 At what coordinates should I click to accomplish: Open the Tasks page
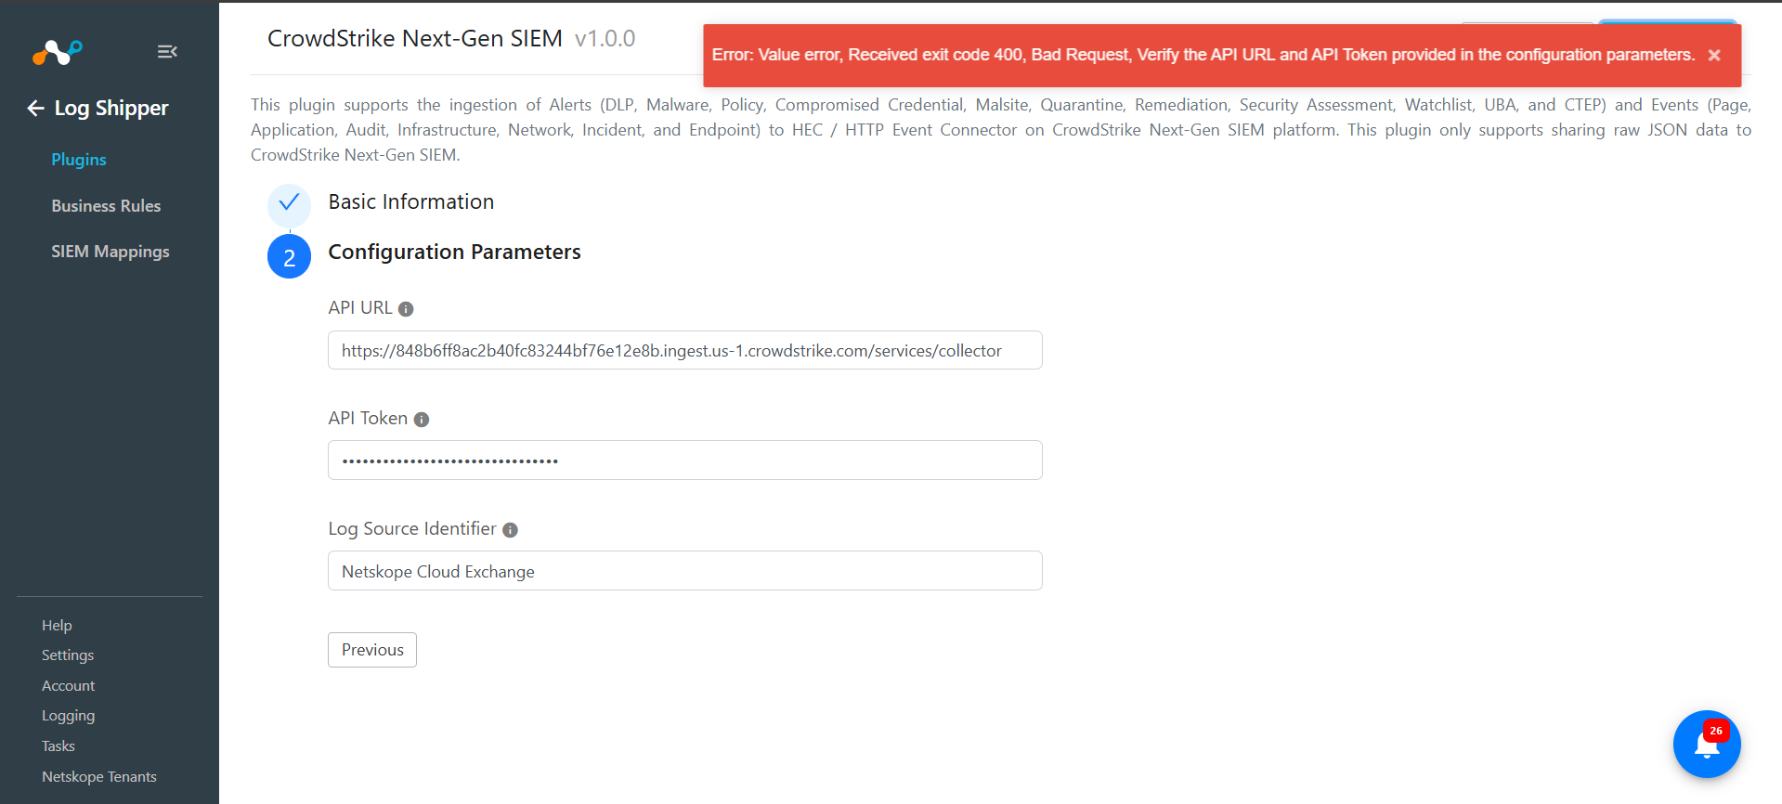click(59, 746)
